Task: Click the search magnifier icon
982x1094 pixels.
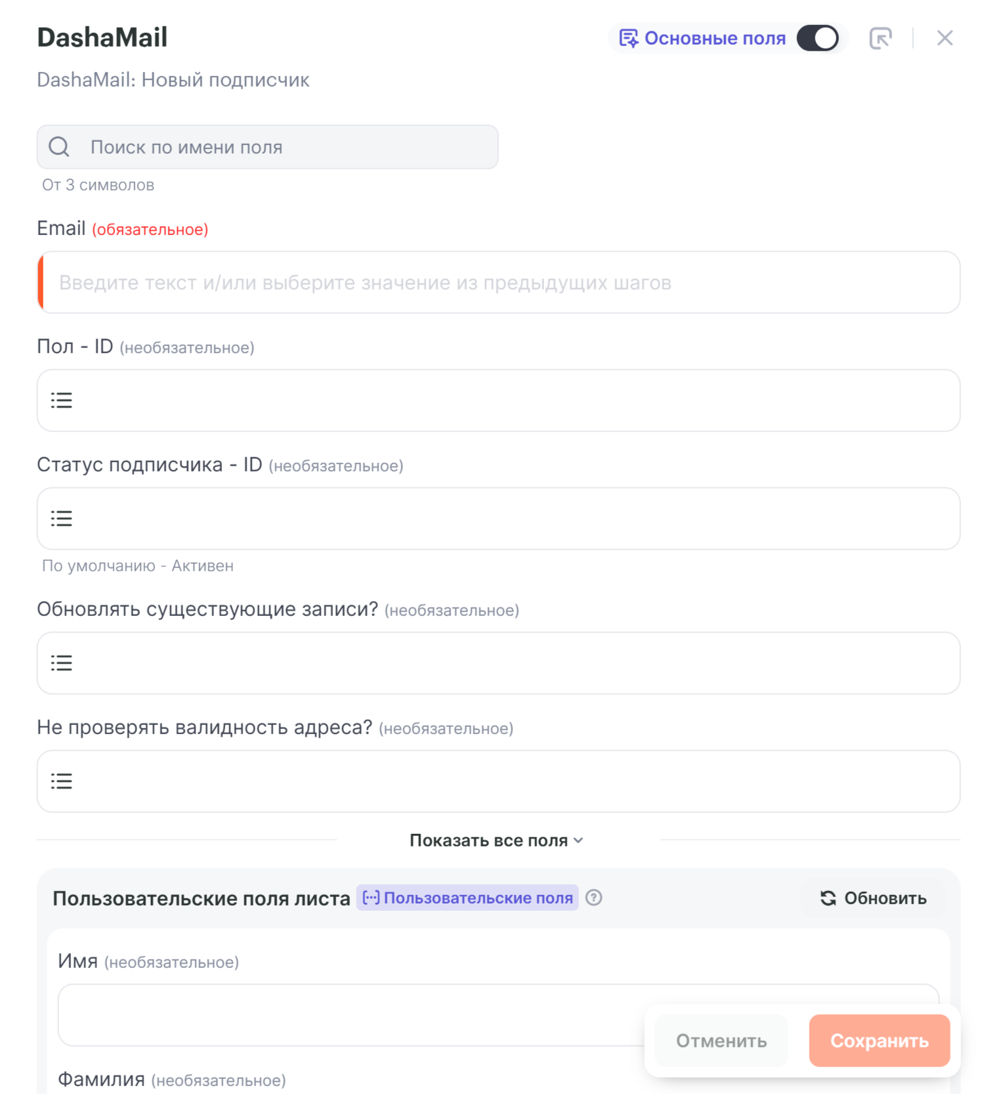Action: pyautogui.click(x=59, y=146)
